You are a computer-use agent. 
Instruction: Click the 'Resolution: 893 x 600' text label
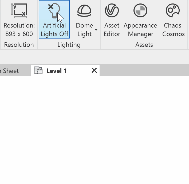click(19, 30)
